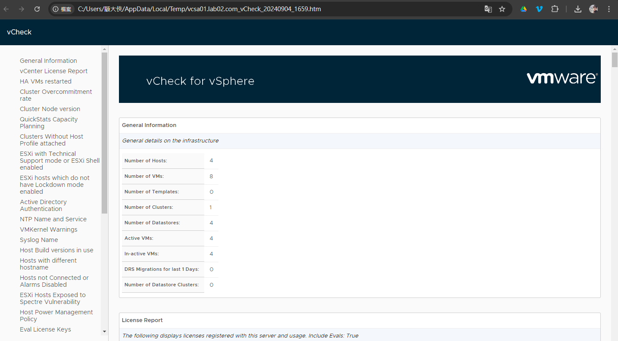The height and width of the screenshot is (341, 618).
Task: Go to Host Power Management Policy
Action: (x=56, y=316)
